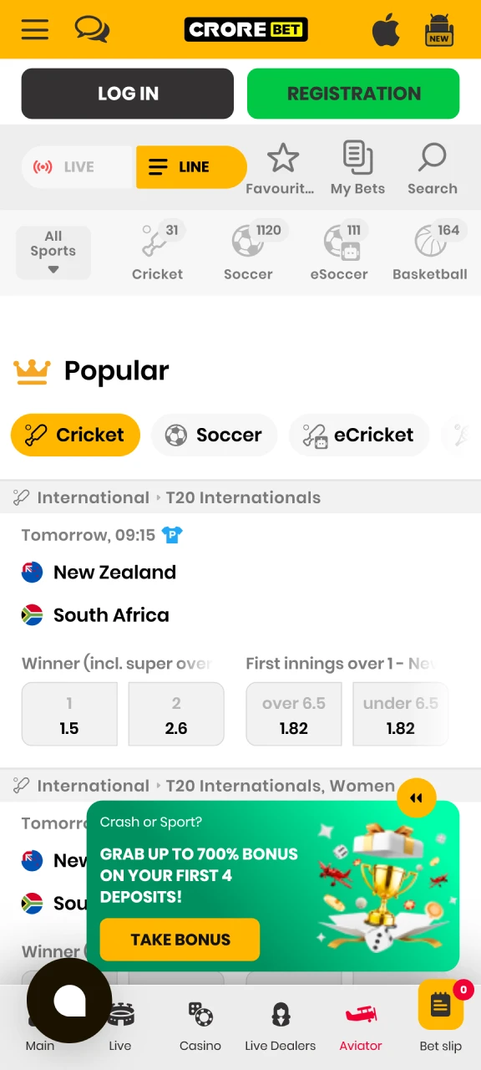
Task: Download the iOS app via Apple icon
Action: [386, 29]
